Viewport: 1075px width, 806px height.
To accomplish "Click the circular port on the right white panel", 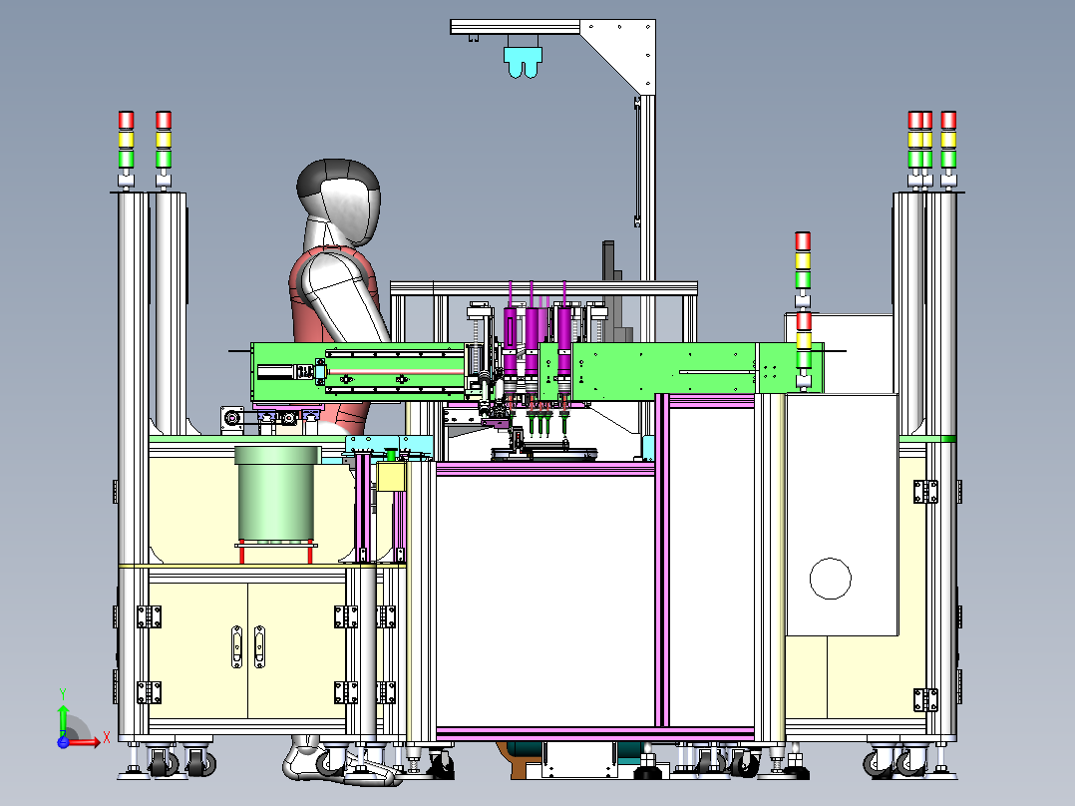I will coord(831,579).
